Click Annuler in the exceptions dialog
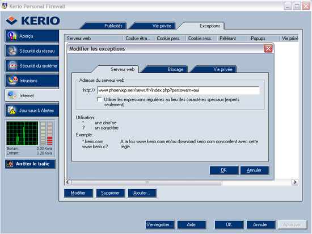 [255, 170]
